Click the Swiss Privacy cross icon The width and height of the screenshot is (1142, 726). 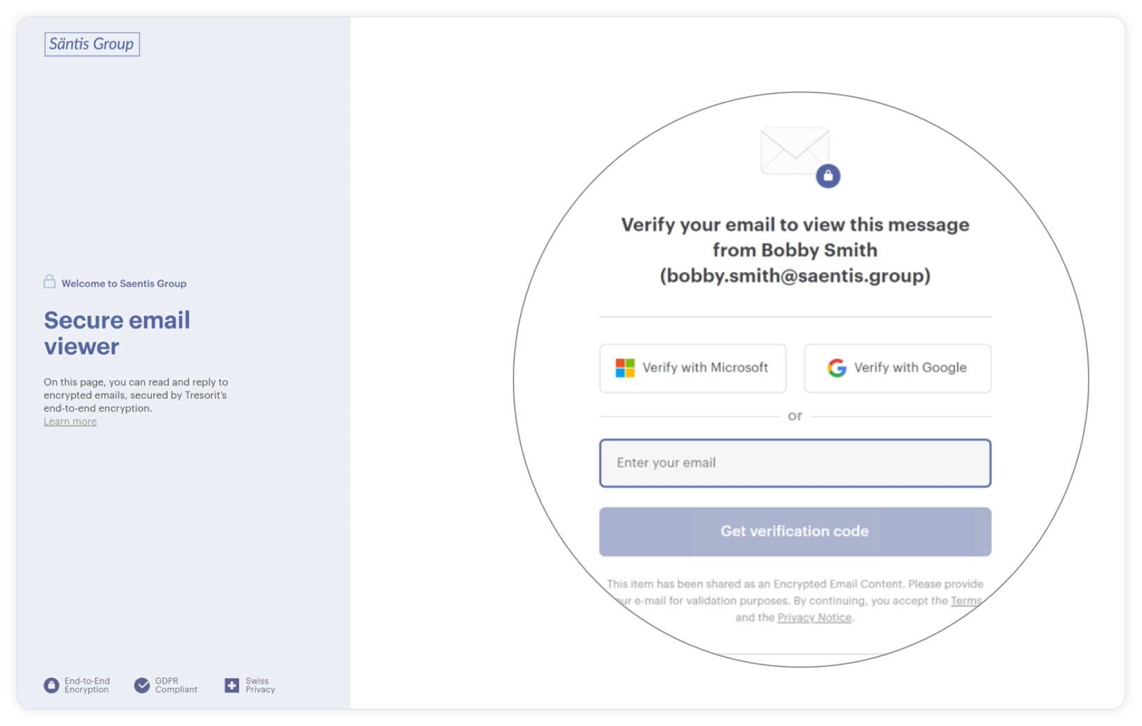click(231, 685)
